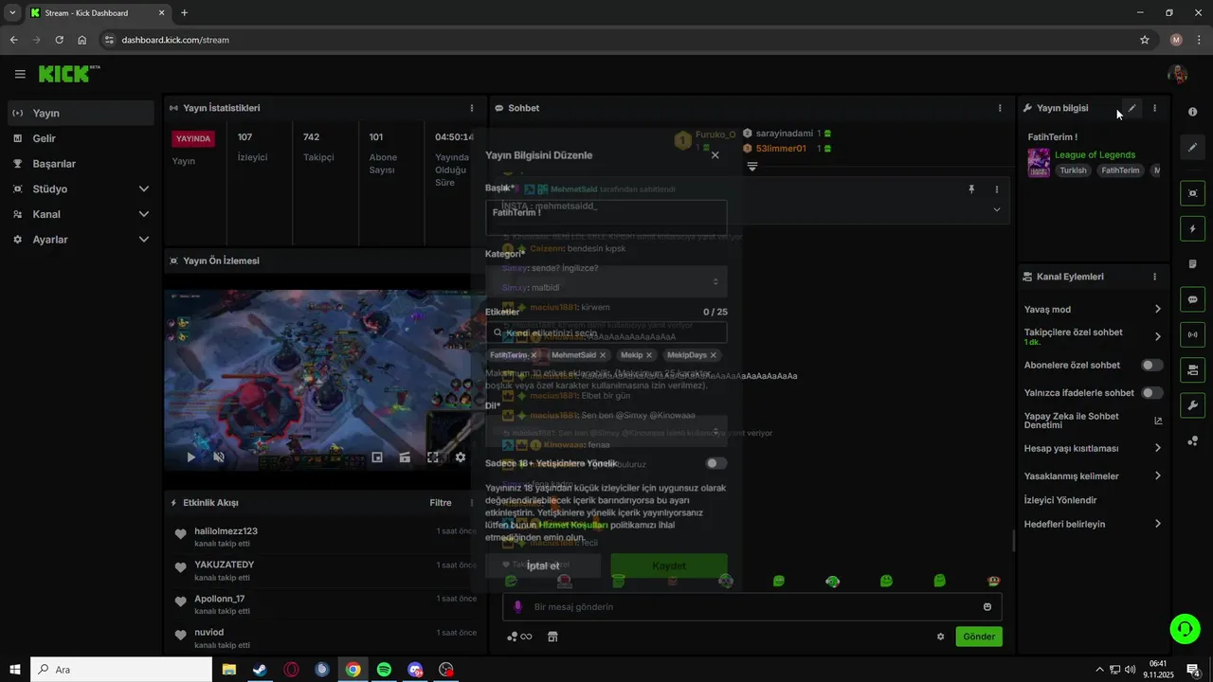The height and width of the screenshot is (682, 1213).
Task: Open the hamburger menu next to the Kick logo
Action: point(20,74)
